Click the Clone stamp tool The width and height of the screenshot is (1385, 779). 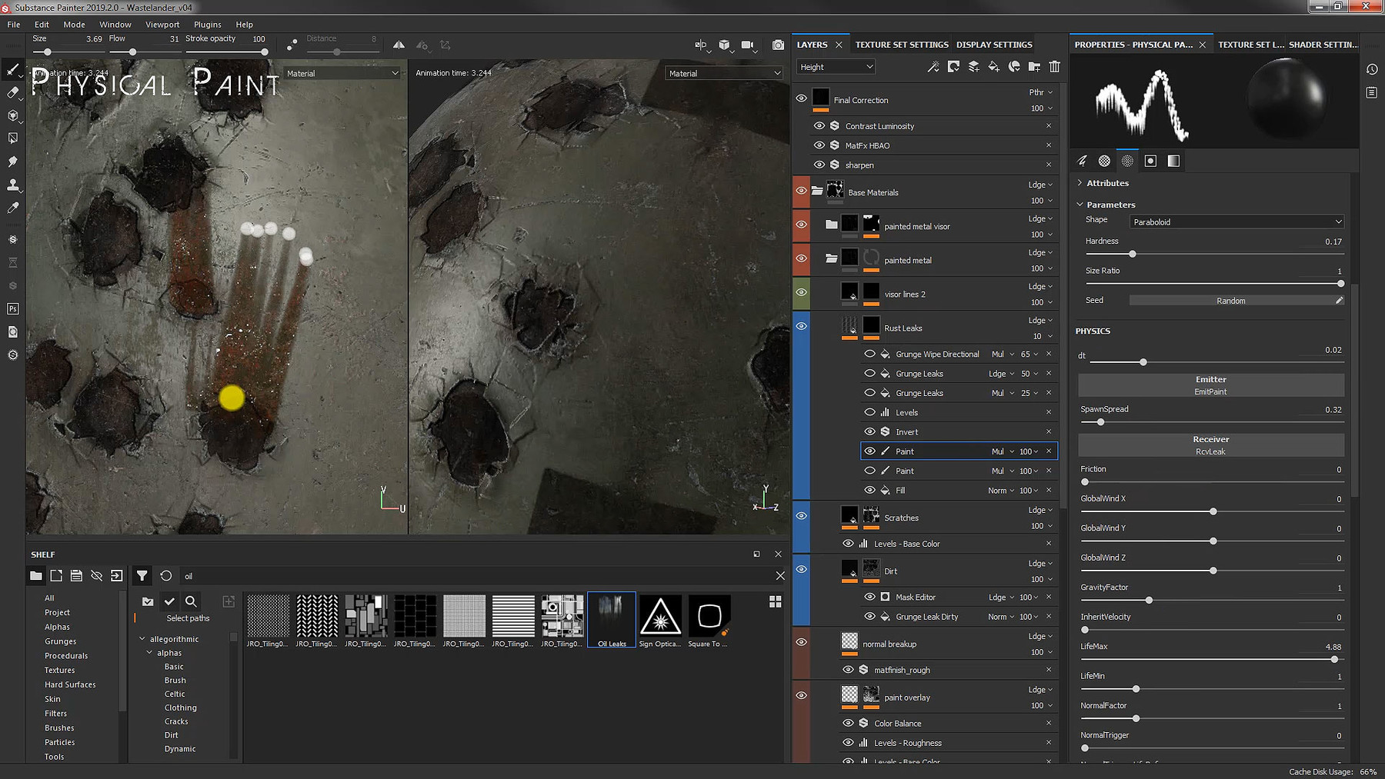13,185
